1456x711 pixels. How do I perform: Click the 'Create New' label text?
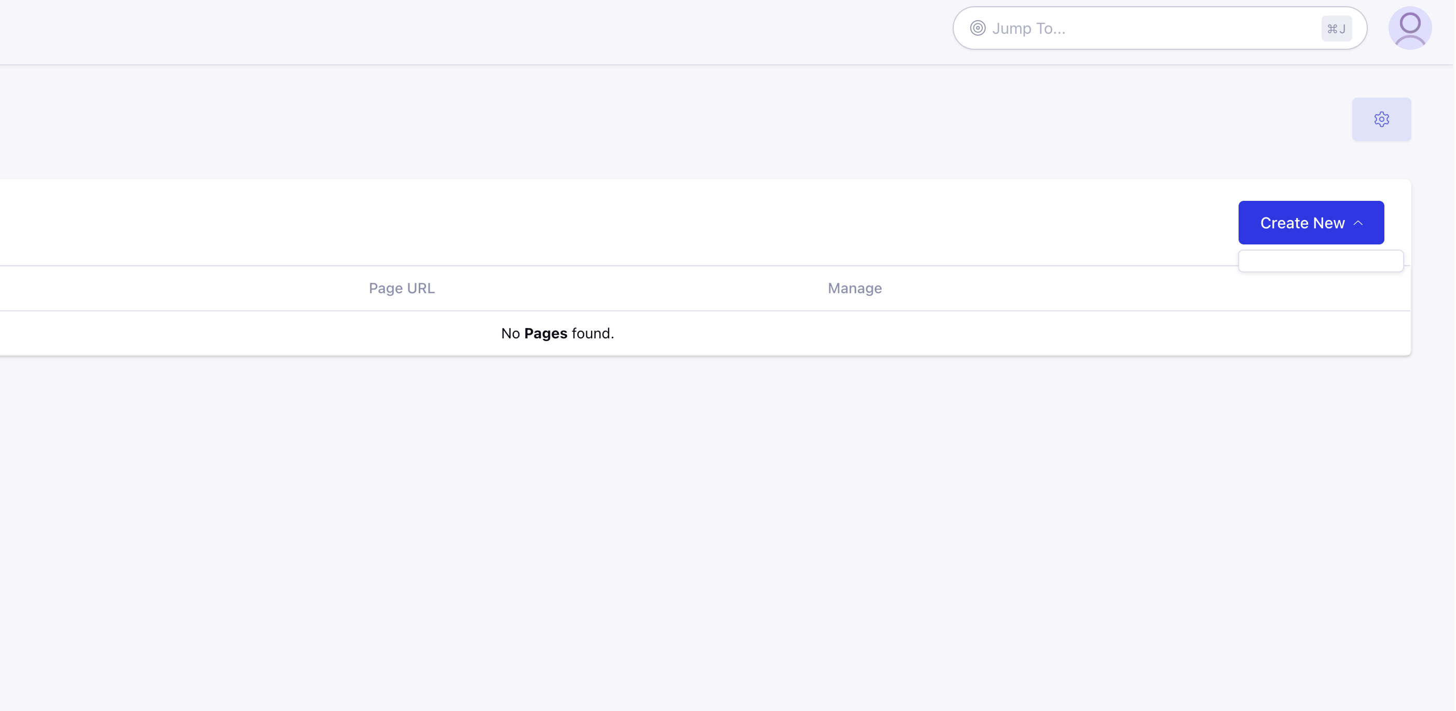click(1302, 223)
